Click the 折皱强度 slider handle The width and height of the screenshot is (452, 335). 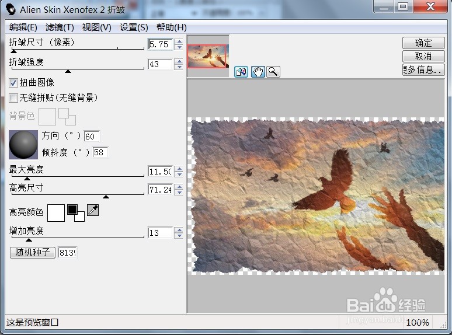click(68, 71)
